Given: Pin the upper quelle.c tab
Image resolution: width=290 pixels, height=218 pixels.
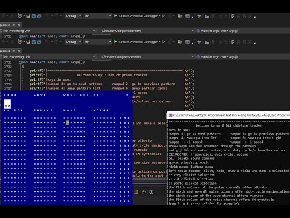Looking at the screenshot, I should pyautogui.click(x=14, y=25).
